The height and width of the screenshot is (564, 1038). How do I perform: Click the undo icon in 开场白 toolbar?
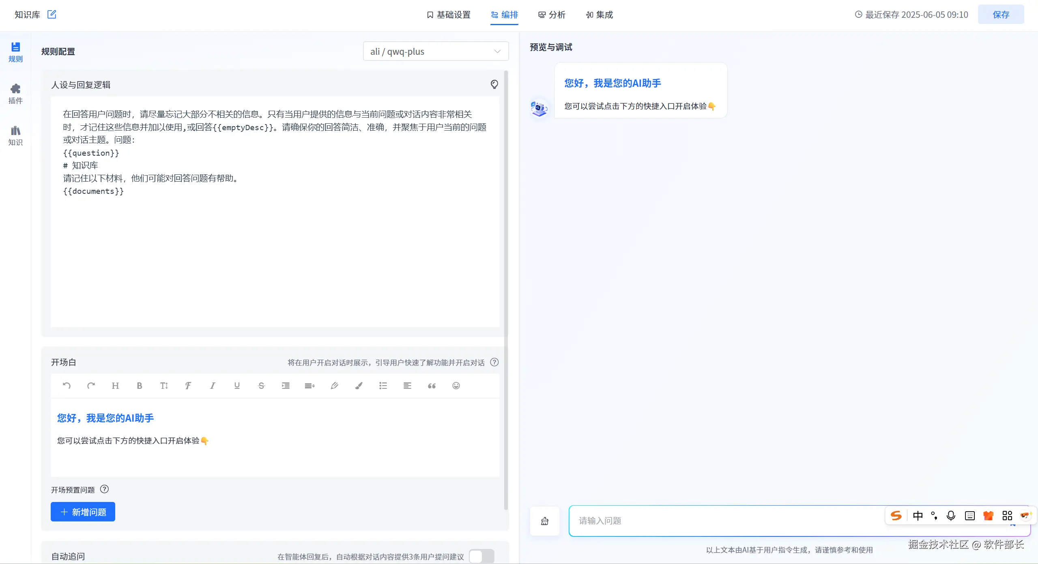click(x=67, y=386)
